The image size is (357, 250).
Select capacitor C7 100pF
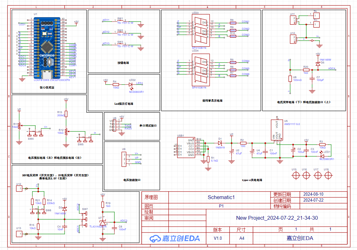312,79
